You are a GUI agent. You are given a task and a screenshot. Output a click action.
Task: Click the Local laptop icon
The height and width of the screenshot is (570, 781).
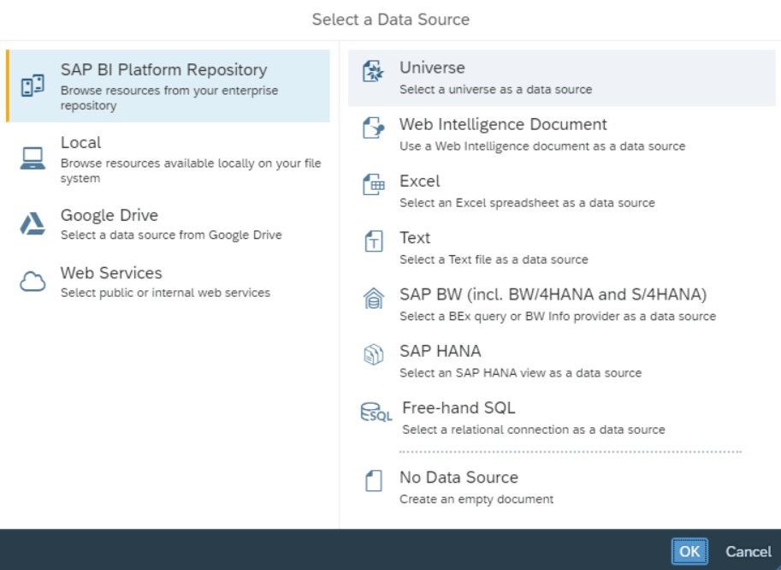click(33, 158)
